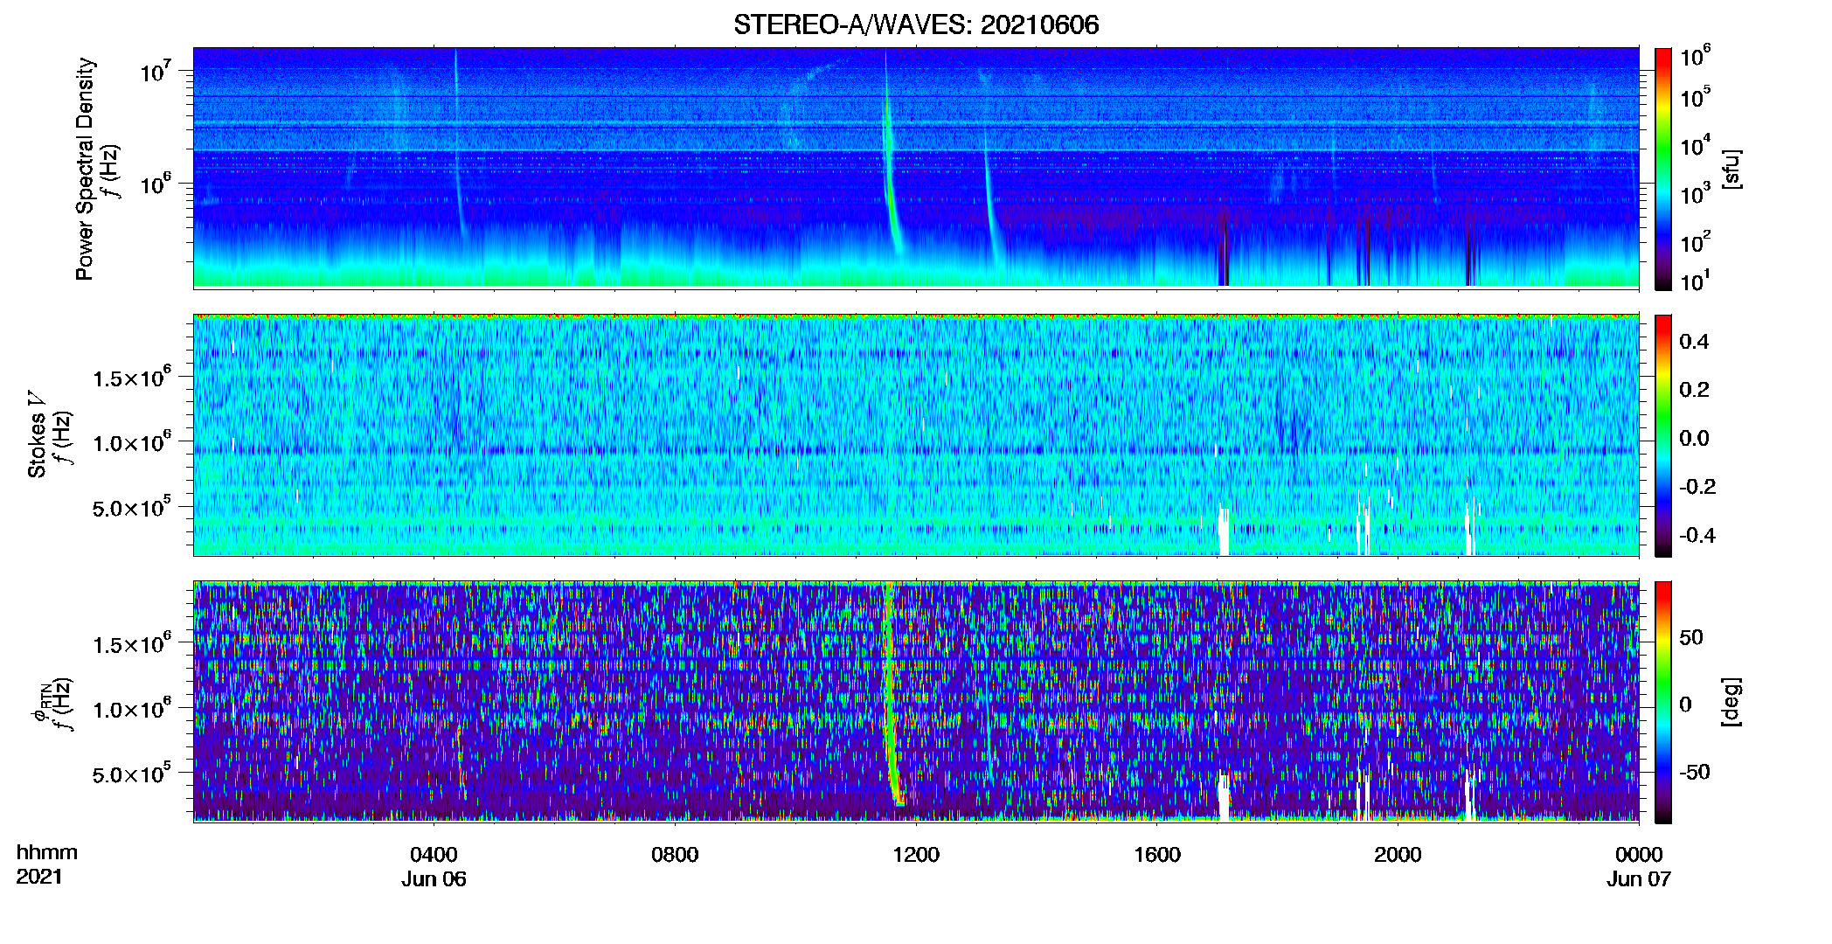Click the 1200 time tick label
Viewport: 1832px width, 944px height.
[916, 855]
